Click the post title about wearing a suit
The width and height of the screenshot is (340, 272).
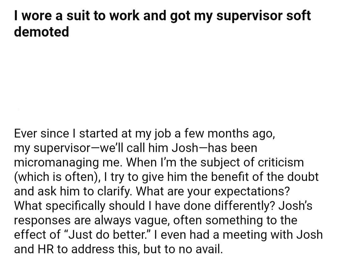tap(162, 24)
